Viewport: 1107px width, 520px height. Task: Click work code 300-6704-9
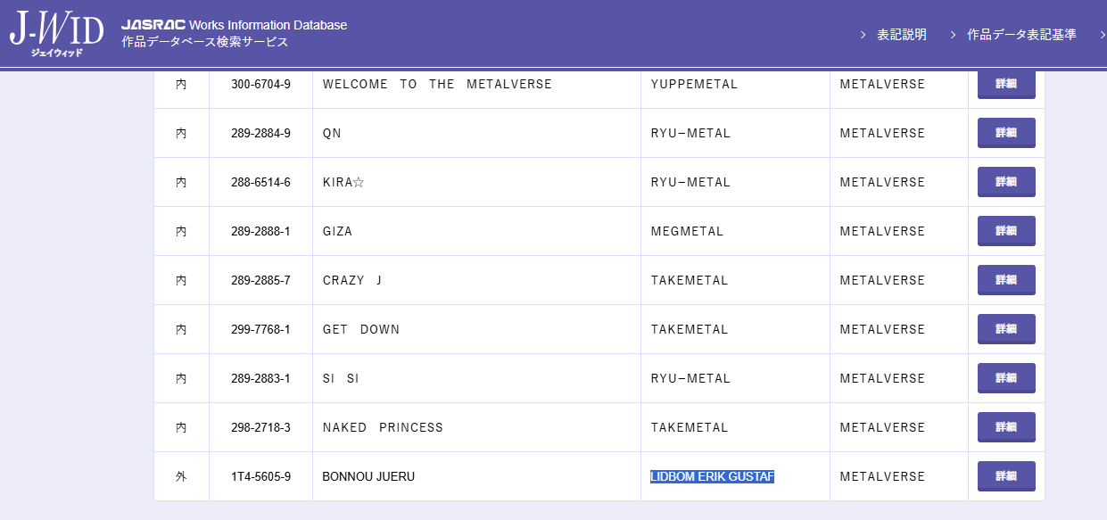click(260, 84)
